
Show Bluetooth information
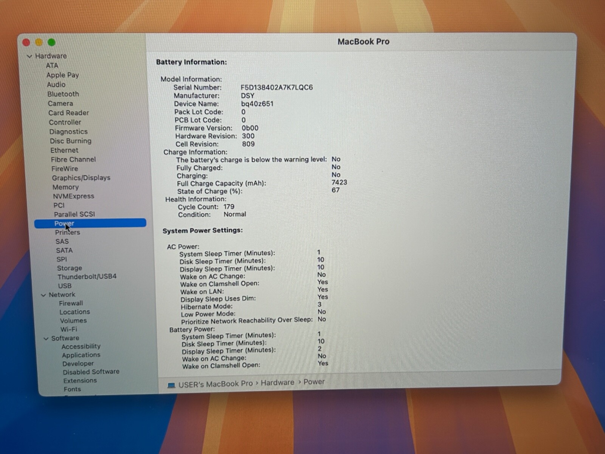63,94
